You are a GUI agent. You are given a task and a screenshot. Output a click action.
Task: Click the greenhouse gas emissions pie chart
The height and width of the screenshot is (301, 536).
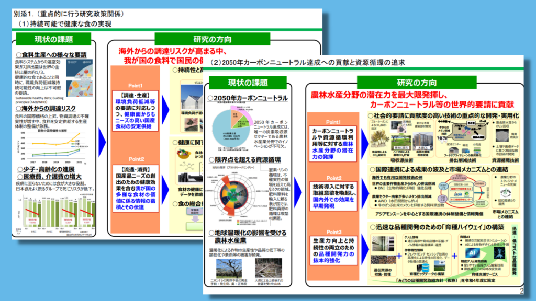[232, 128]
